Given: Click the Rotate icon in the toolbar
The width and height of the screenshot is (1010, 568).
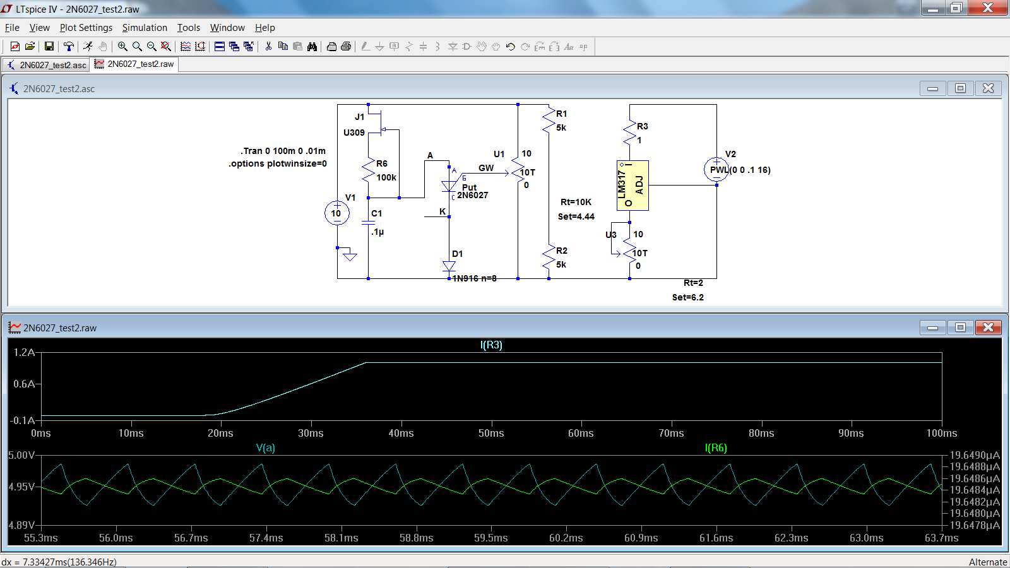Looking at the screenshot, I should 540,47.
